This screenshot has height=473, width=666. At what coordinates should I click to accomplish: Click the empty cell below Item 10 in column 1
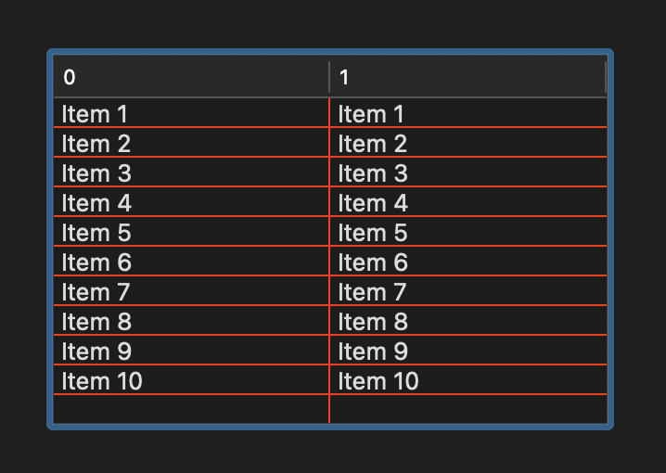point(467,409)
